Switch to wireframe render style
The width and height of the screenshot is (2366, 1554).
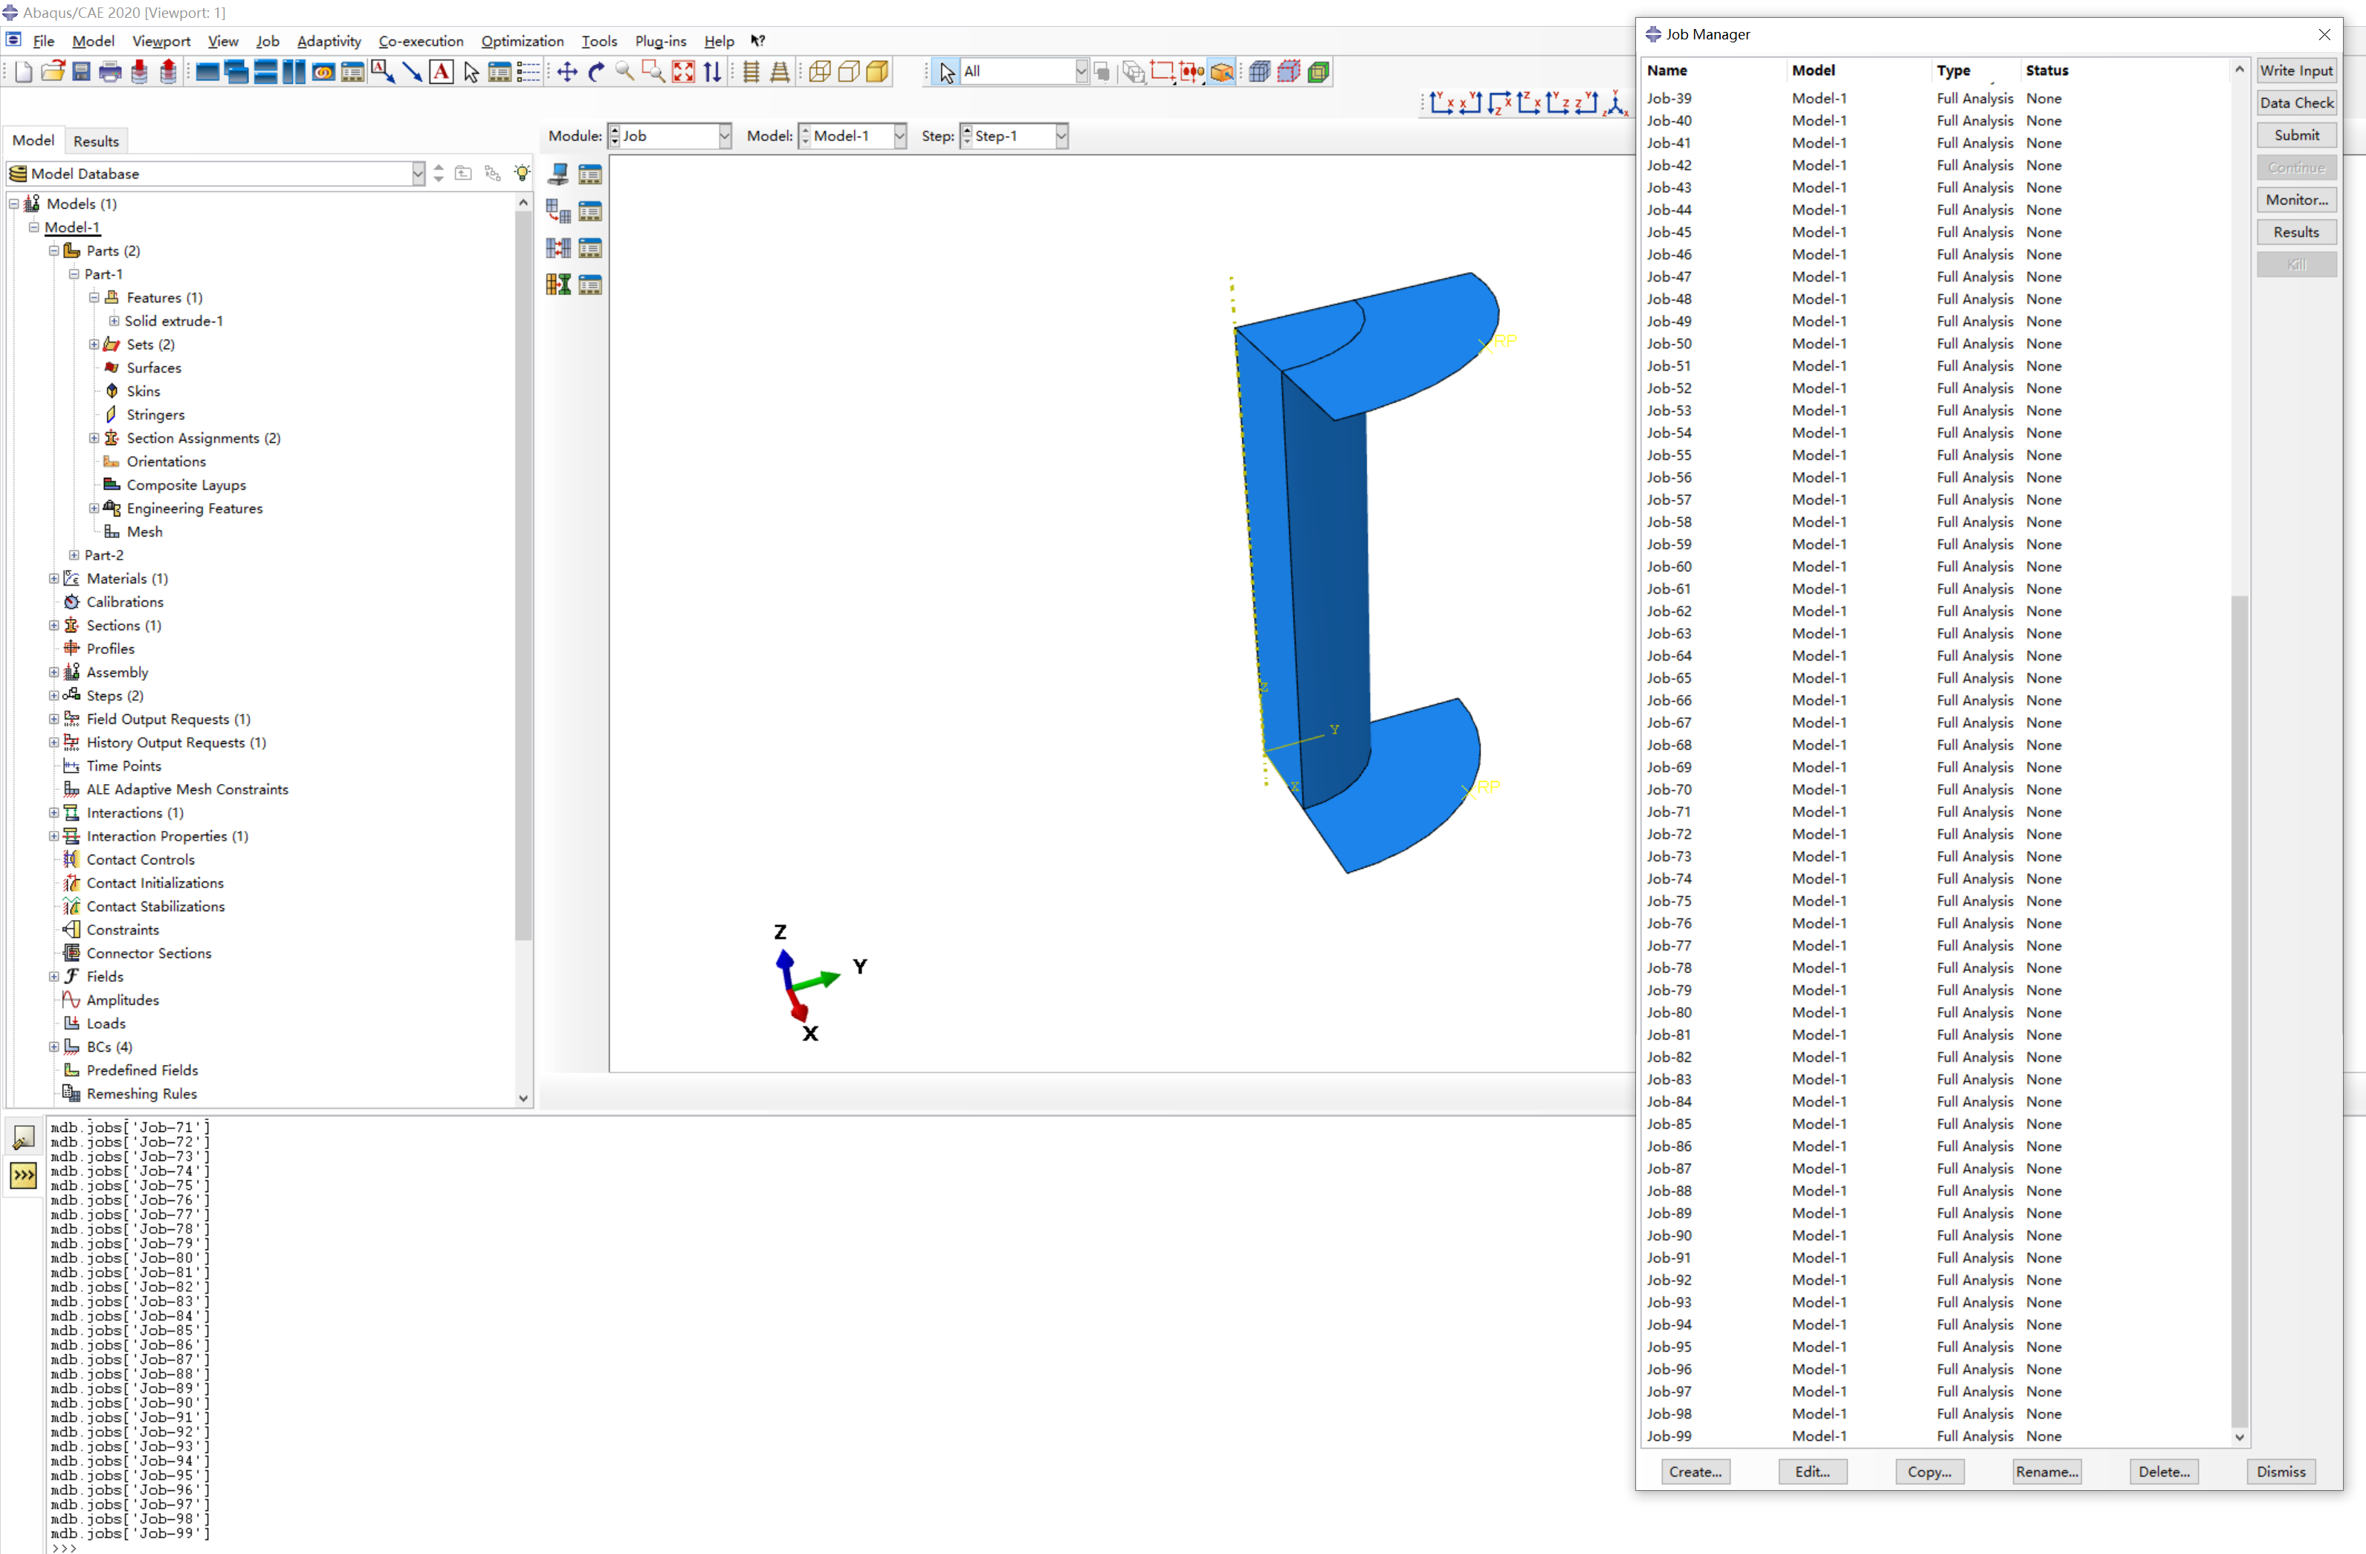(x=821, y=71)
